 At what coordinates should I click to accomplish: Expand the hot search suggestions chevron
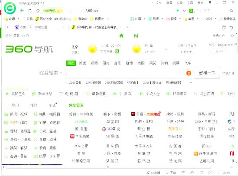click(x=191, y=83)
